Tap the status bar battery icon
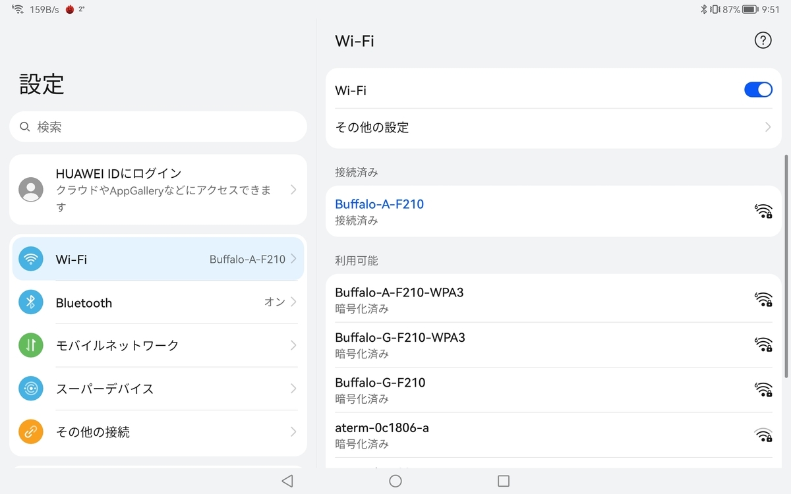The width and height of the screenshot is (791, 494). click(750, 9)
